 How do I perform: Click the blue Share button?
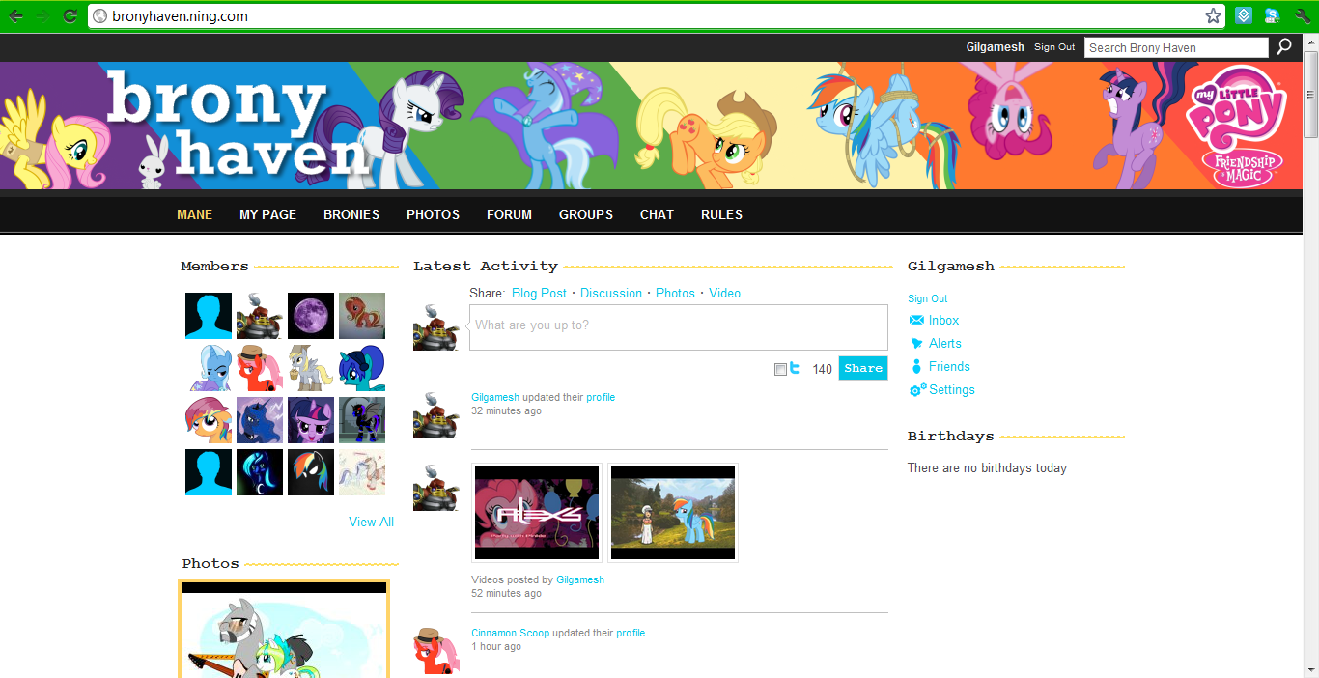coord(863,368)
